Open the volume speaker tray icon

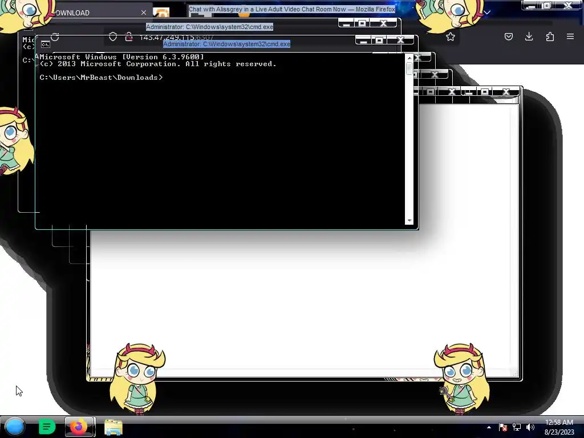click(x=530, y=427)
